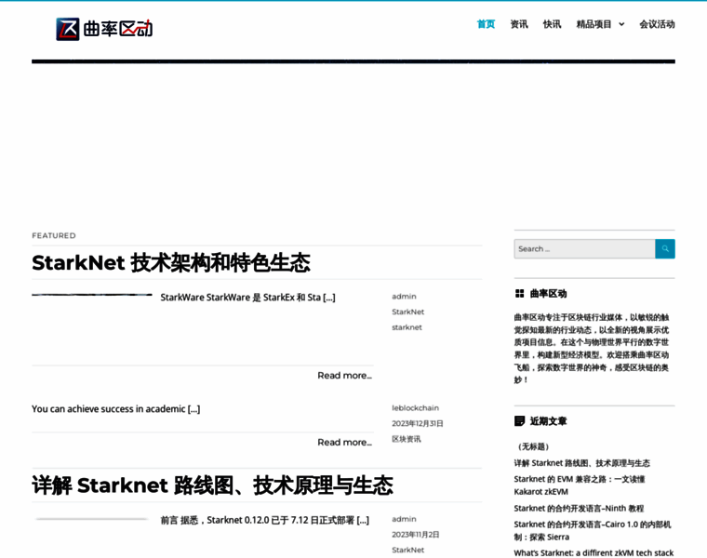Open the 快讯 menu item
This screenshot has height=558, width=707.
click(552, 24)
